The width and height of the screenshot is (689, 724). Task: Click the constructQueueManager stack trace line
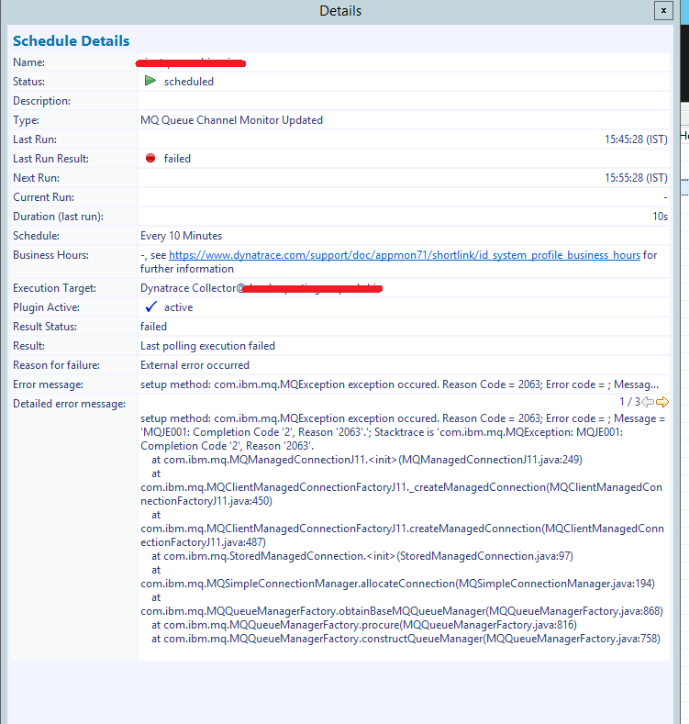(x=406, y=639)
